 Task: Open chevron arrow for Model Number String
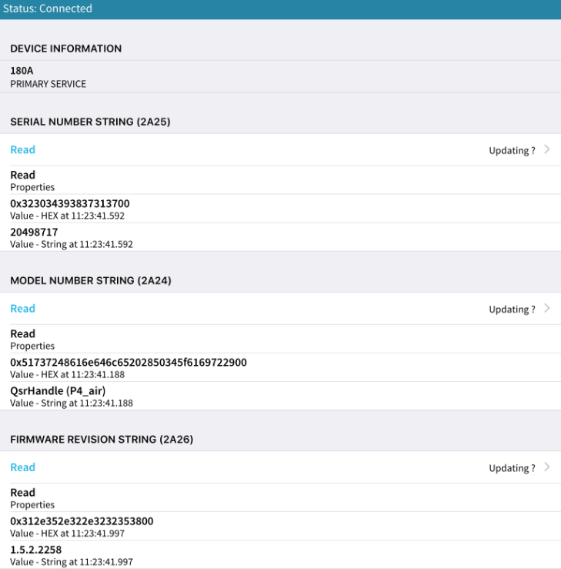point(547,308)
